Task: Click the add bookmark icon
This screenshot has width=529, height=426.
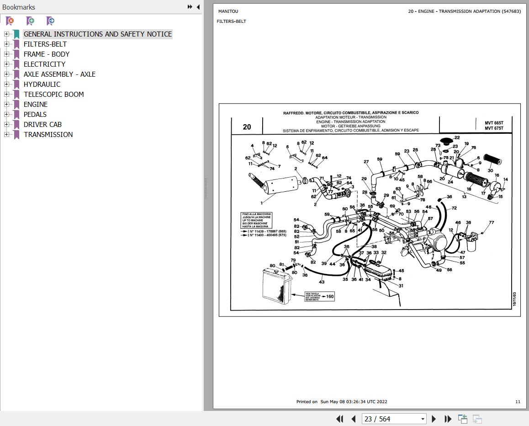Action: click(30, 21)
